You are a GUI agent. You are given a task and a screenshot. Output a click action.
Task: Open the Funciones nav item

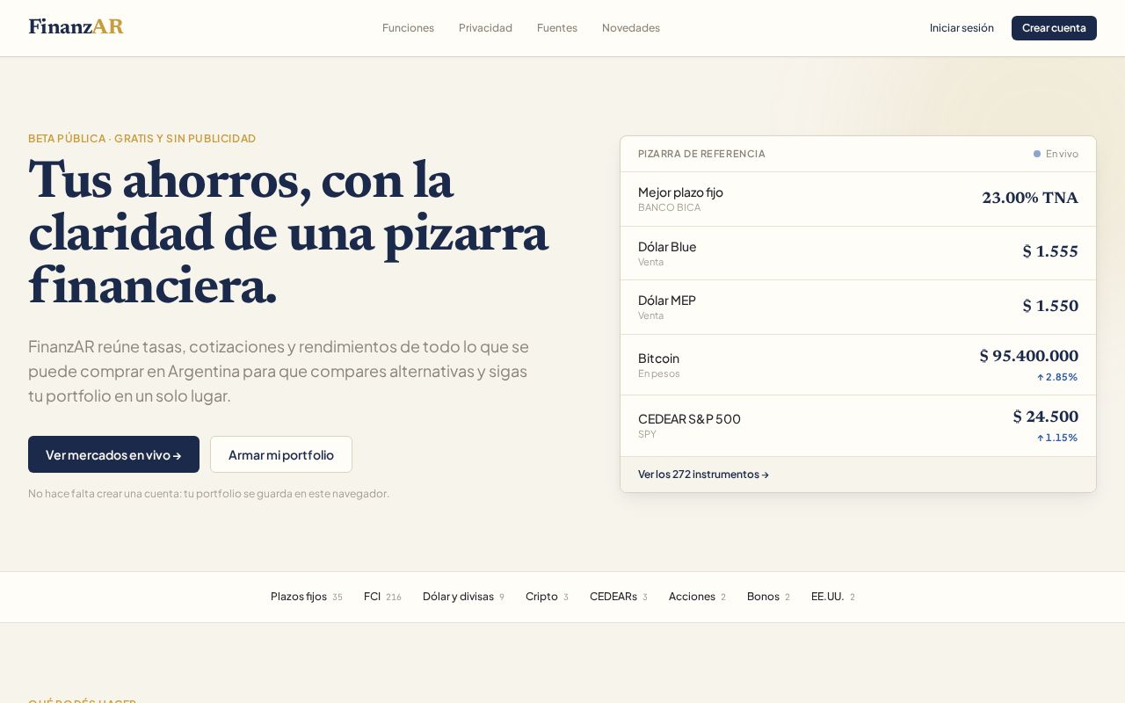tap(408, 28)
